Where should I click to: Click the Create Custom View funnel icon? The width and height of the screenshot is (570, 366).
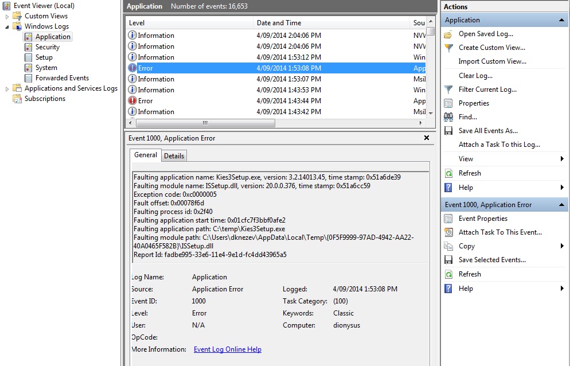[x=448, y=48]
